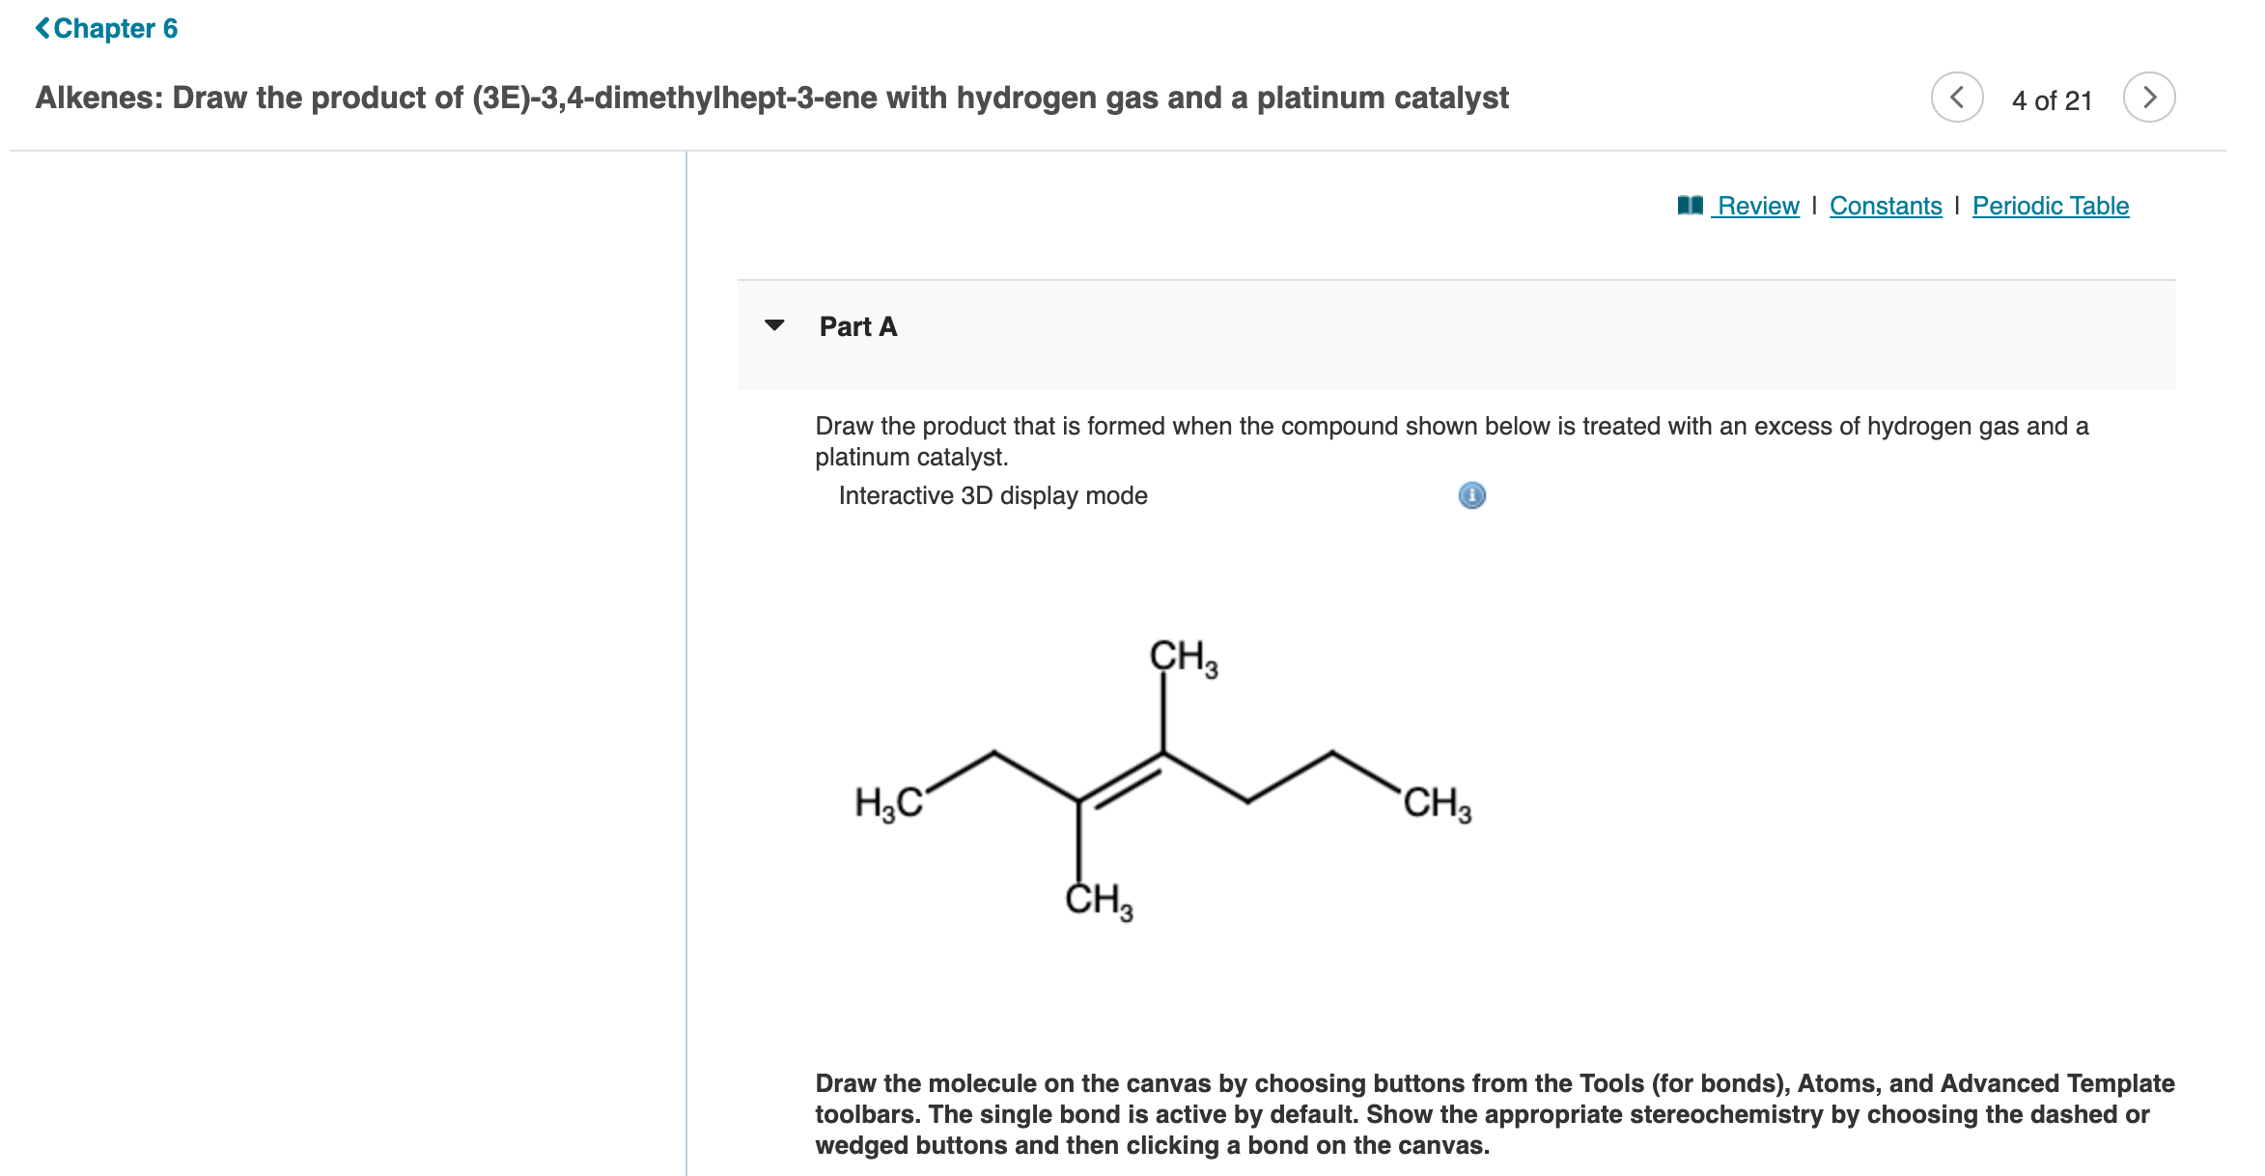Screen dimensions: 2265x1176
Task: Select the open-book icon near Review
Action: click(x=1692, y=205)
